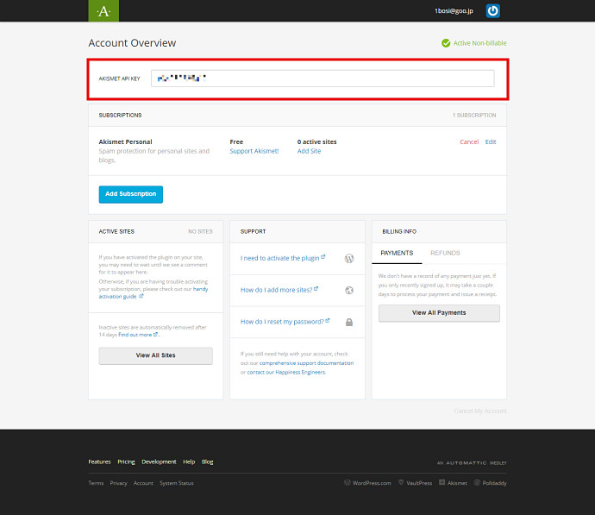Click the green Active Non-billable check icon
595x515 pixels.
coord(446,43)
